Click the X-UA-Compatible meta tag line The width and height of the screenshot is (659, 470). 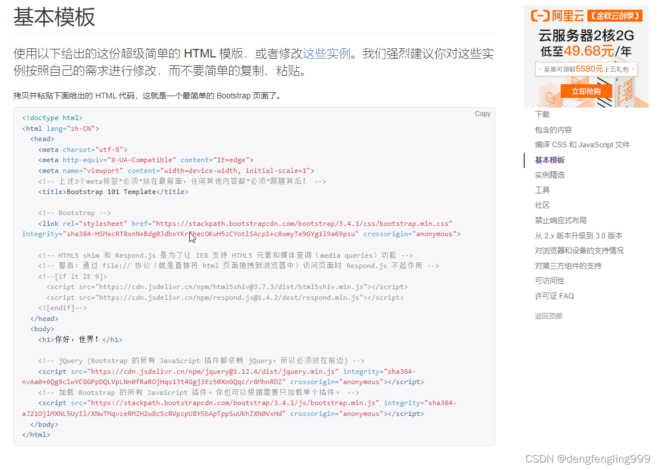(x=146, y=160)
